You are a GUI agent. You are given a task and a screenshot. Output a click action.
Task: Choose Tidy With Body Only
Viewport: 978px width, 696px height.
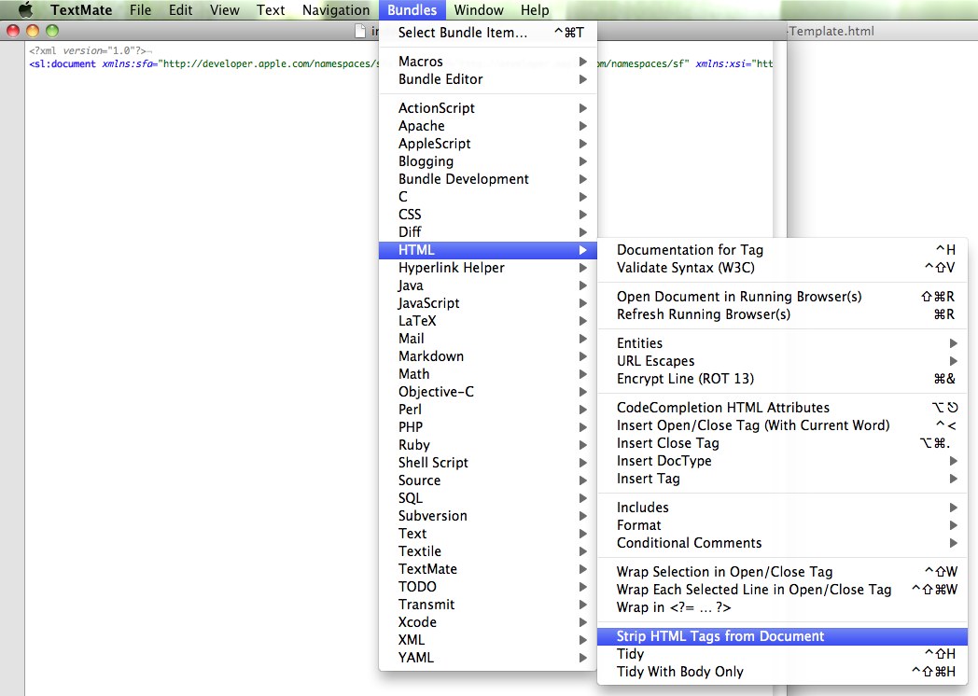(x=782, y=672)
